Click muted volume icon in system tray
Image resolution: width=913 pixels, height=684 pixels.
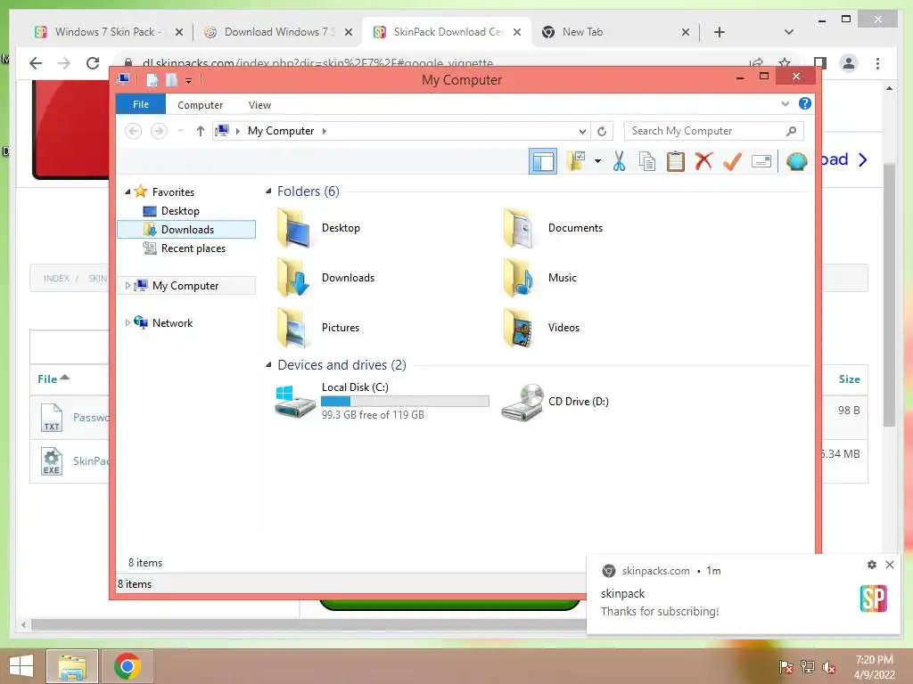829,666
